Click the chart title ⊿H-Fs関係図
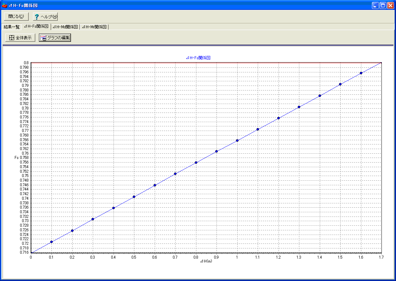 point(198,58)
